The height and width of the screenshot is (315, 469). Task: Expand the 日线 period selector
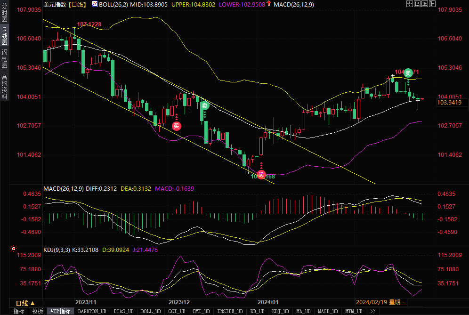pyautogui.click(x=25, y=303)
